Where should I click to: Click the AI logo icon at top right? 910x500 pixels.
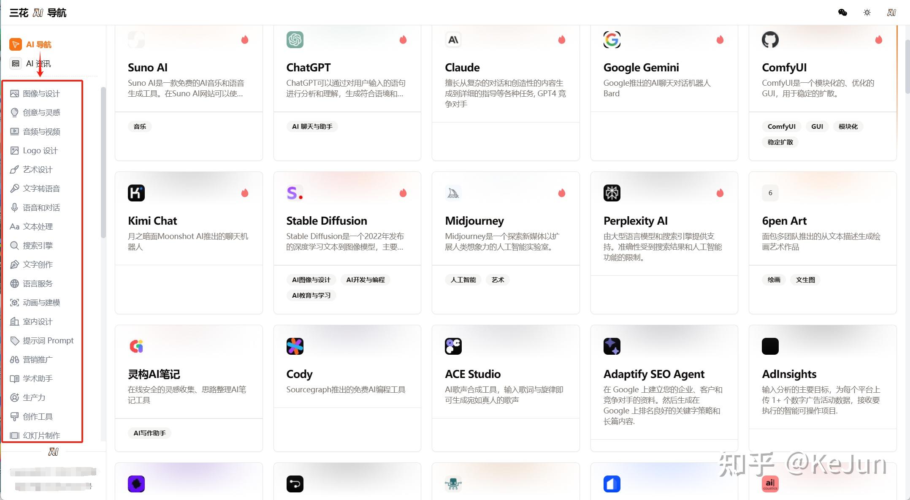891,13
